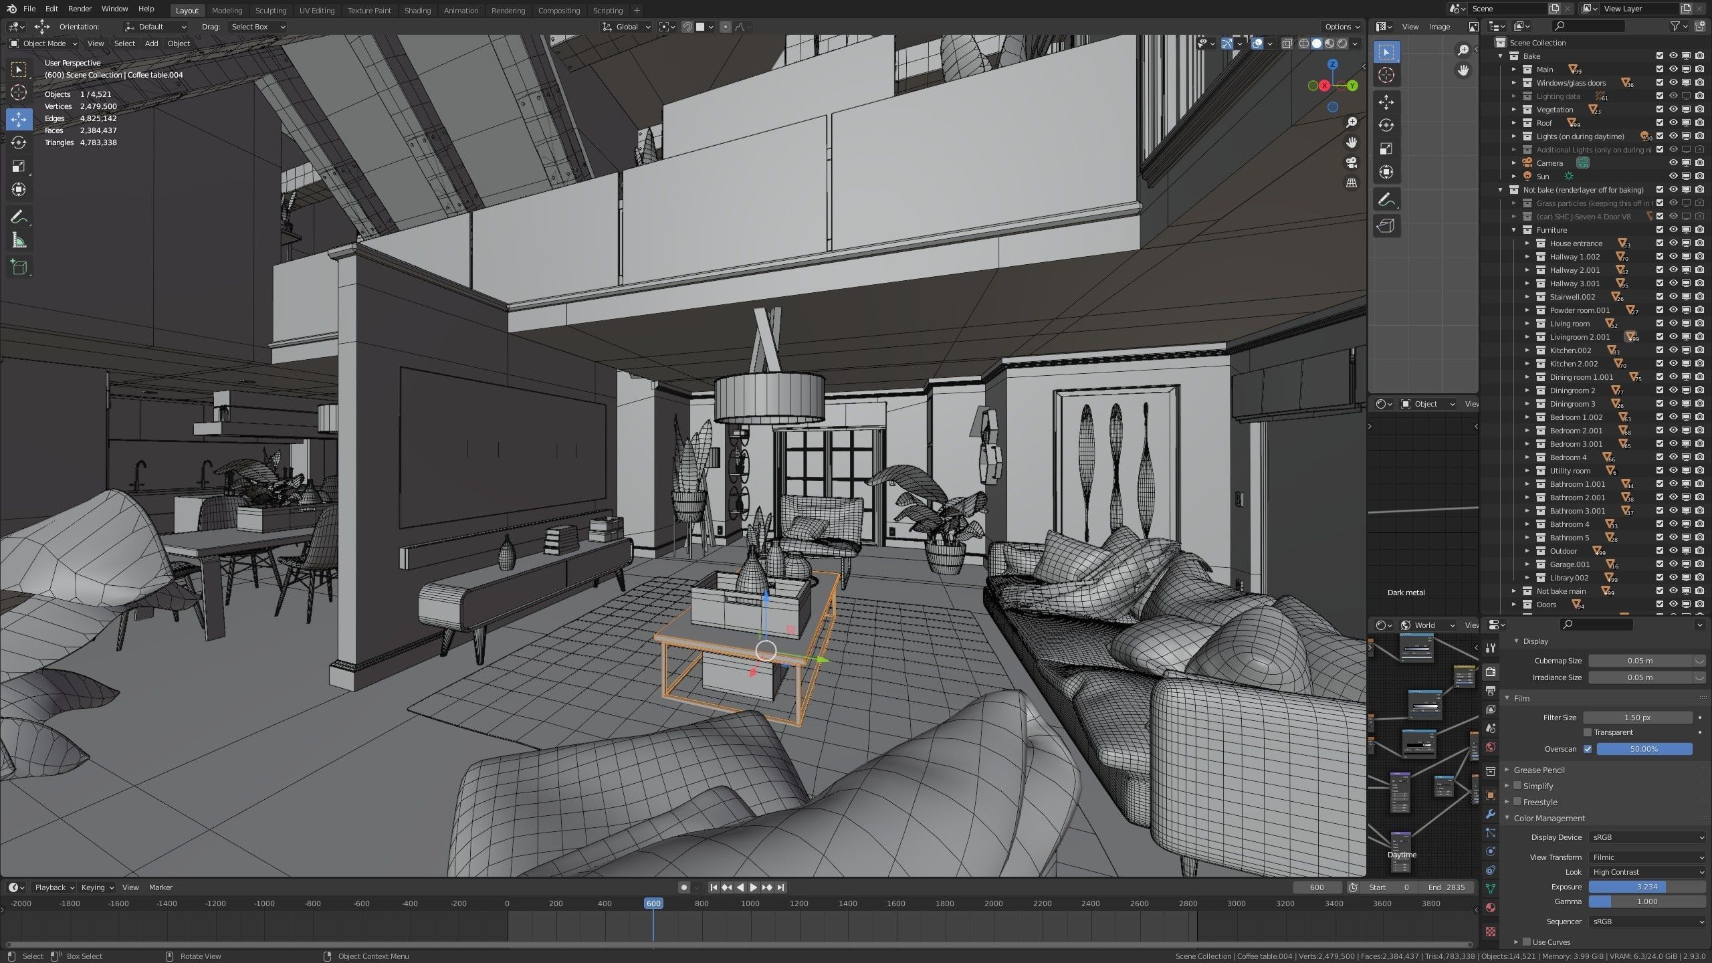Hide the Kitchen.002 collection in viewport
Viewport: 1712px width, 963px height.
[x=1673, y=350]
